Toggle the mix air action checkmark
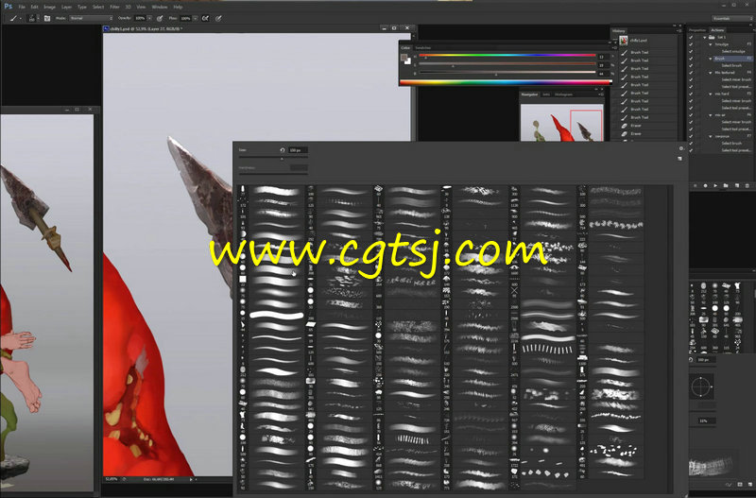756x498 pixels. tap(691, 115)
